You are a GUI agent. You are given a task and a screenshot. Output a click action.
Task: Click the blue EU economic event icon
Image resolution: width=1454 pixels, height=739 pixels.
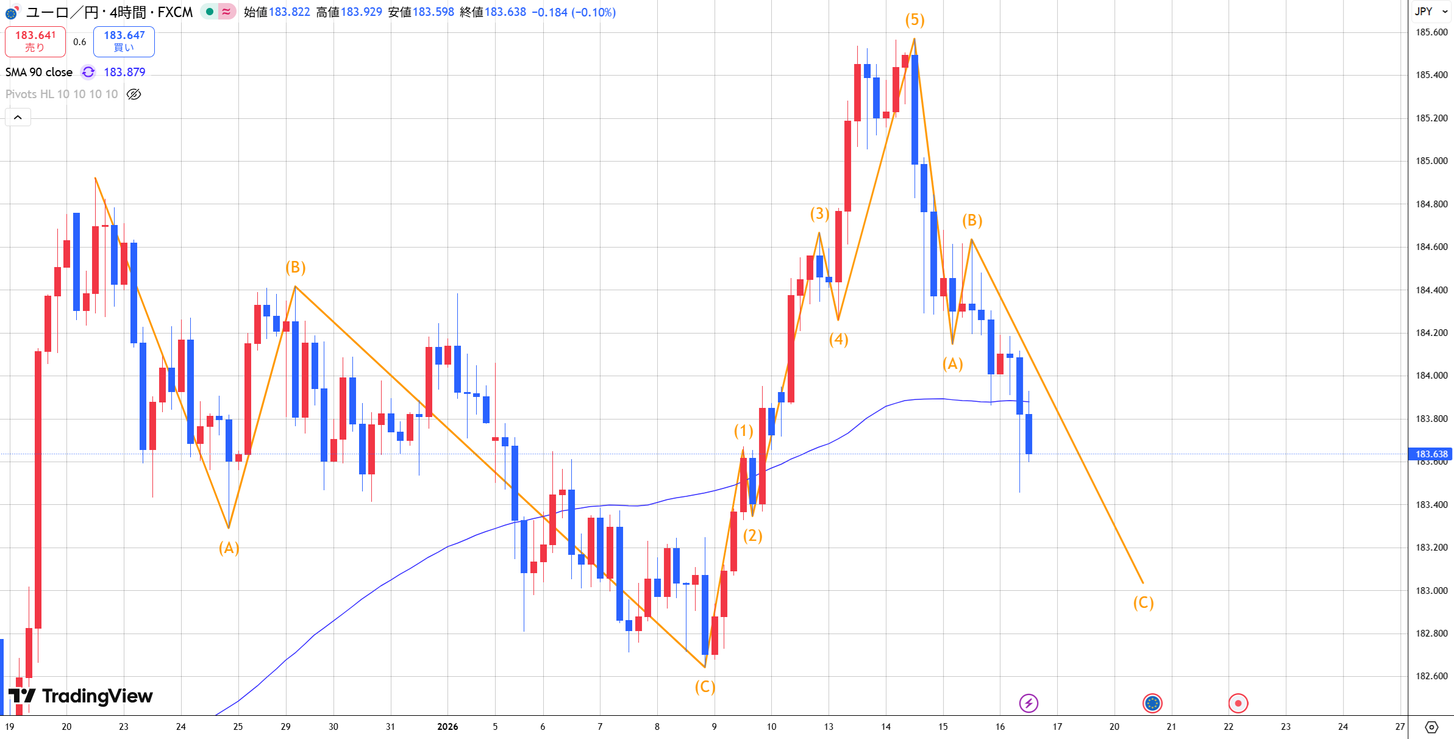click(1152, 703)
